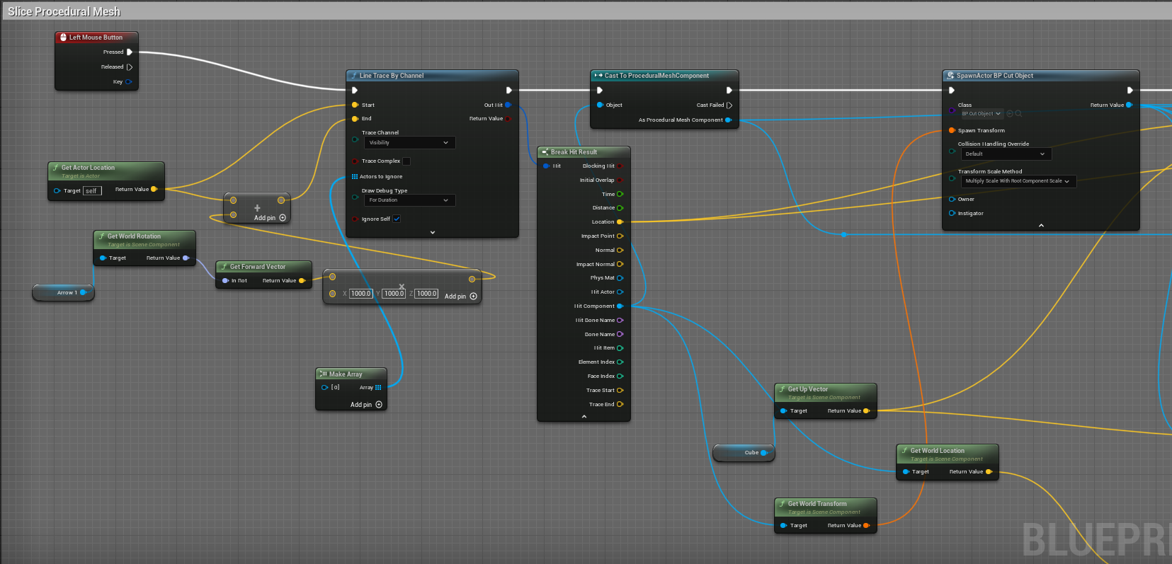Image resolution: width=1172 pixels, height=564 pixels.
Task: Click Return Value pin of Get Forward Vector
Action: [x=302, y=281]
